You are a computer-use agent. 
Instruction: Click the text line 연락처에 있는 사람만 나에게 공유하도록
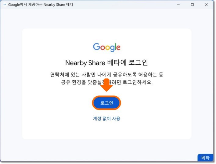[x=94, y=75]
